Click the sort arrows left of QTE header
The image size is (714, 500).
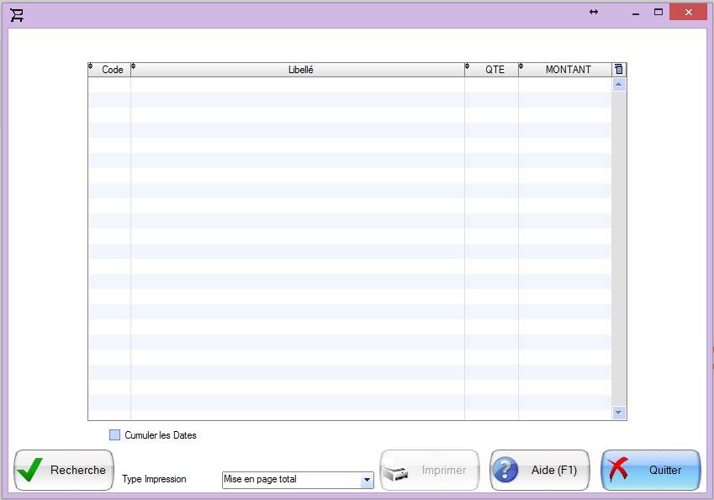tap(468, 66)
